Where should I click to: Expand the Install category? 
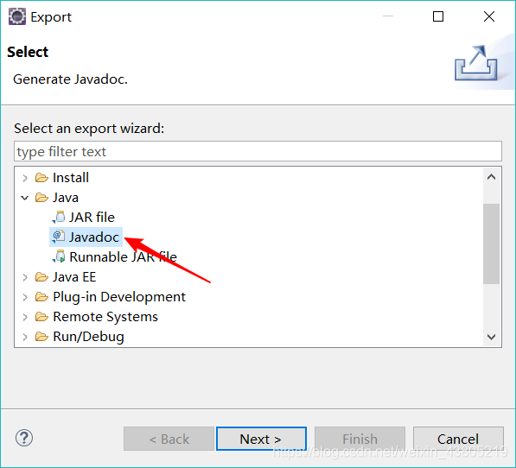(x=25, y=178)
